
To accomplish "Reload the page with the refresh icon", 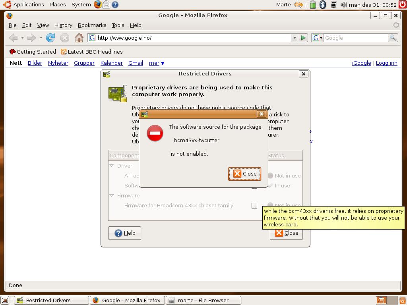I will [50, 38].
